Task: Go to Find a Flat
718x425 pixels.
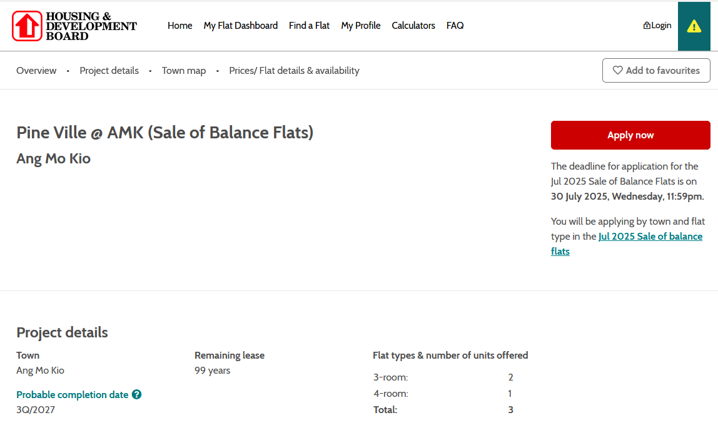Action: point(309,26)
